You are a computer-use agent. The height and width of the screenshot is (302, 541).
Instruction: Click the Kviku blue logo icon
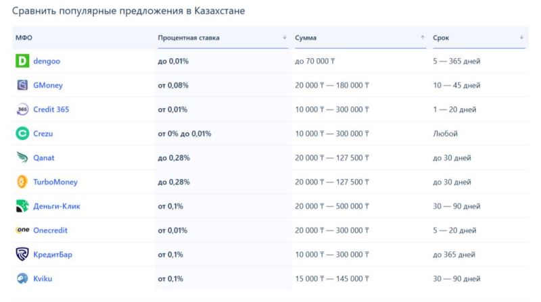(x=22, y=278)
